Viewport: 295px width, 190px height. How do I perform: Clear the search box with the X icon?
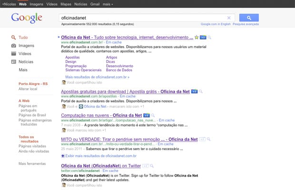[x=229, y=18]
